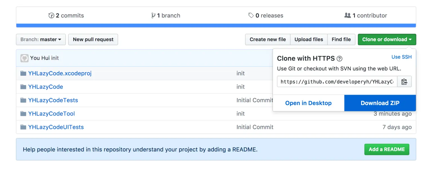Image resolution: width=422 pixels, height=171 pixels.
Task: Open the YHLazyCodeUITests folder
Action: (56, 127)
